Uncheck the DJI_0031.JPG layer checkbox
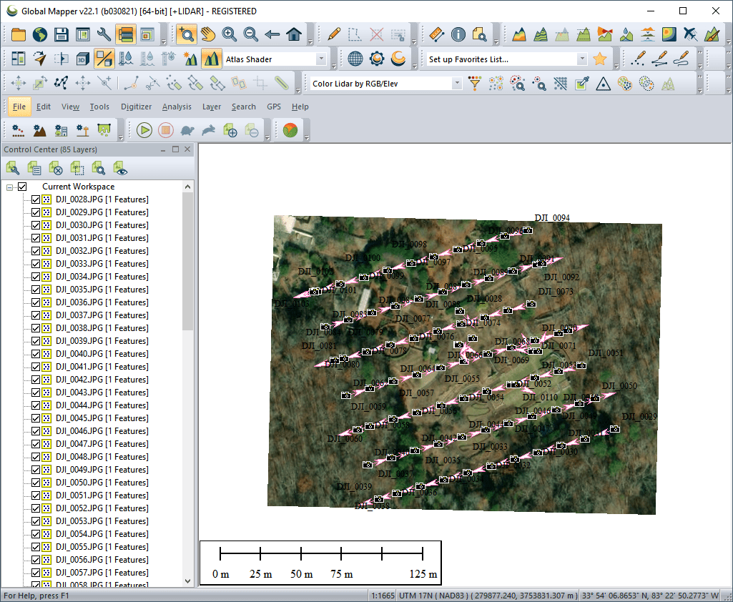Image resolution: width=733 pixels, height=602 pixels. click(x=36, y=238)
